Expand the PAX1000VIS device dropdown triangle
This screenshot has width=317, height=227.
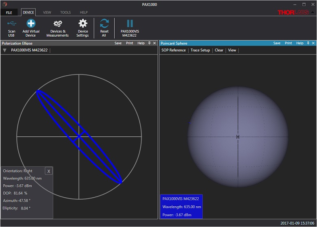(4, 50)
